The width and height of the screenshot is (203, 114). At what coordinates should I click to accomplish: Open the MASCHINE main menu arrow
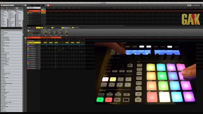pos(23,5)
